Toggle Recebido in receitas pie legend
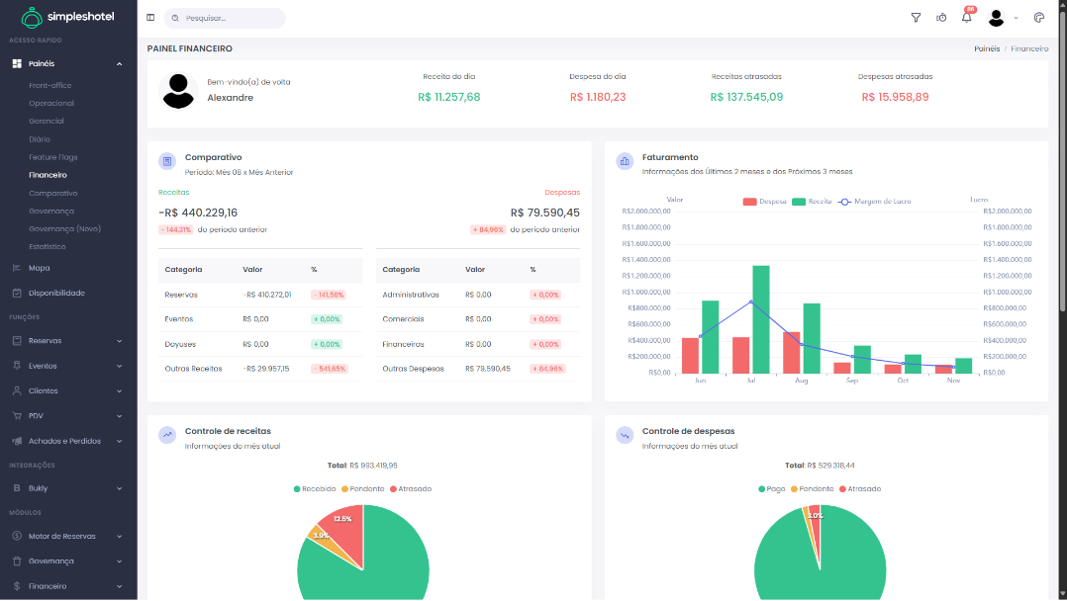This screenshot has height=601, width=1067. tap(315, 489)
